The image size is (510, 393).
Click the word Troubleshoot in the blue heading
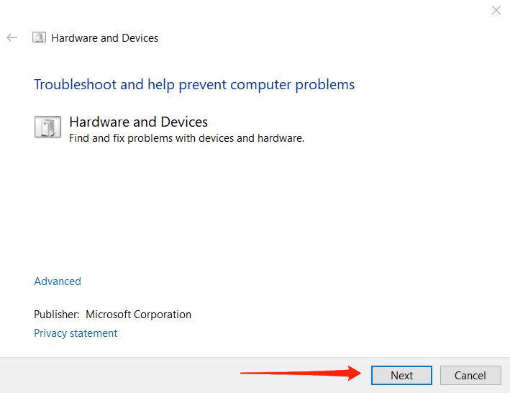(76, 85)
